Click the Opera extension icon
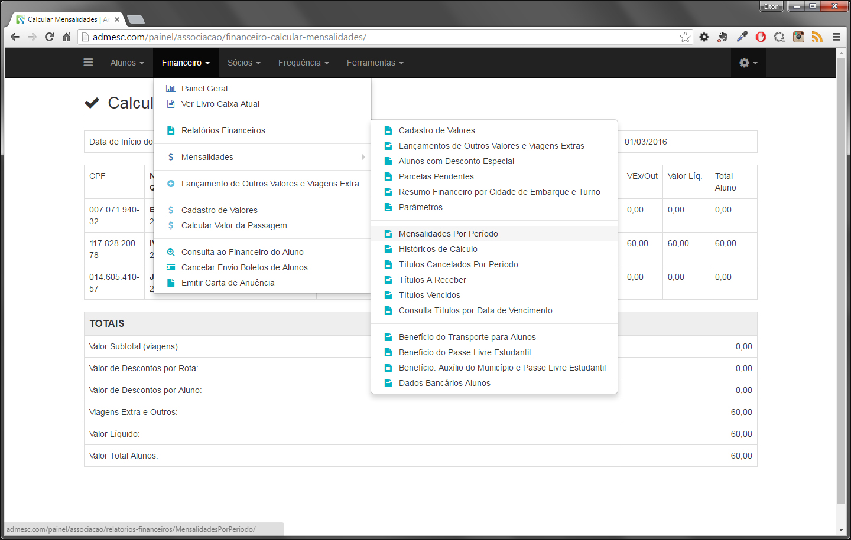 pos(761,37)
